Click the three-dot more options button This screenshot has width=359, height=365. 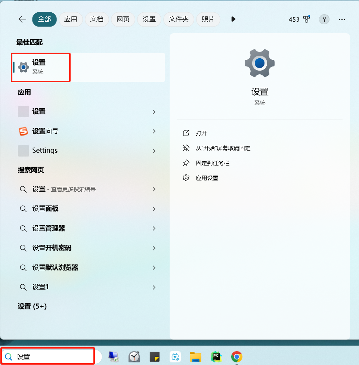[342, 19]
